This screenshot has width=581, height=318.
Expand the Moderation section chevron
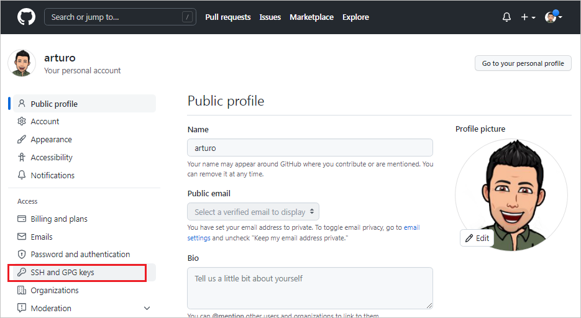pos(147,308)
